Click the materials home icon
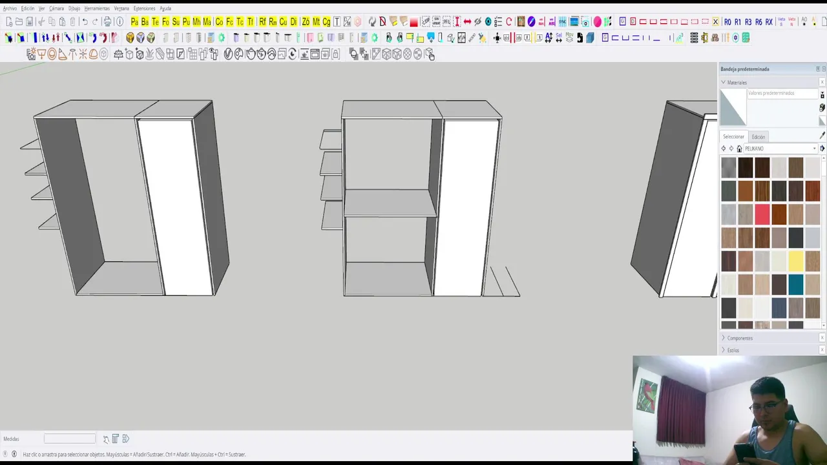 pyautogui.click(x=739, y=149)
